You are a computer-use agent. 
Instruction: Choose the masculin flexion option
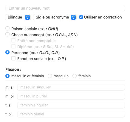point(50,76)
